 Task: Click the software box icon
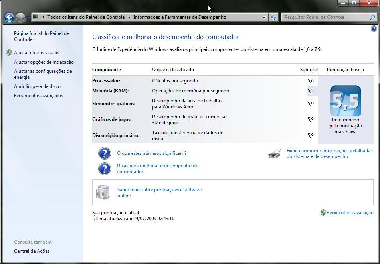click(x=103, y=192)
